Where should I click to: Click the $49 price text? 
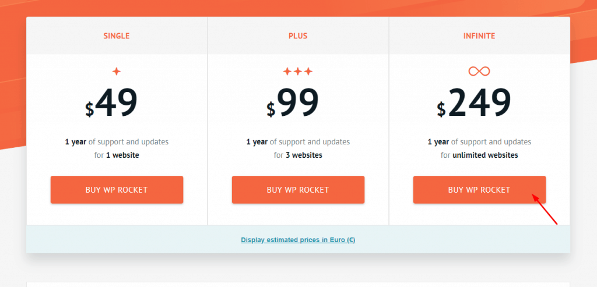pos(111,102)
